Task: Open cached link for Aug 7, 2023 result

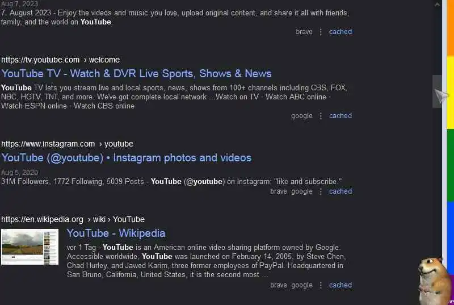Action: [x=340, y=32]
